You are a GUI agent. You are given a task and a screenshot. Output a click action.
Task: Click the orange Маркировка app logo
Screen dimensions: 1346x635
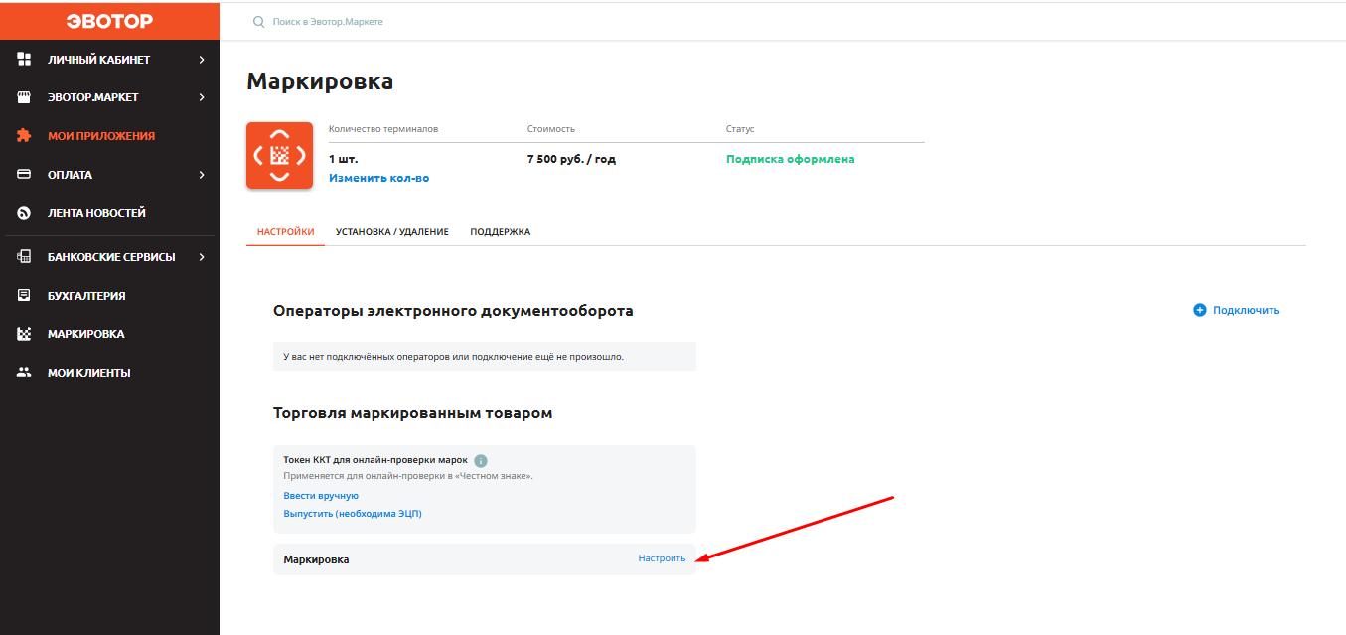[279, 155]
